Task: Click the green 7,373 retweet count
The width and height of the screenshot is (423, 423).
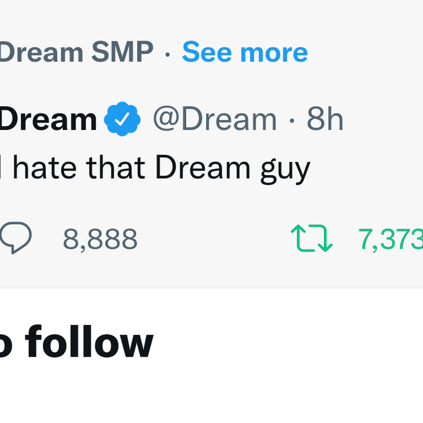Action: point(390,239)
